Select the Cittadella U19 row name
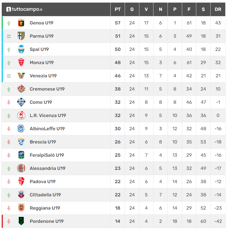Screen dimensions: 227x230 click(x=45, y=195)
